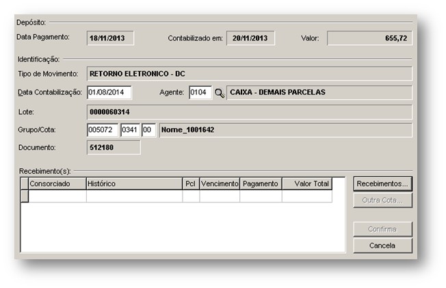Screen dimensions: 446x288
Task: Click the Cancela button
Action: 382,246
